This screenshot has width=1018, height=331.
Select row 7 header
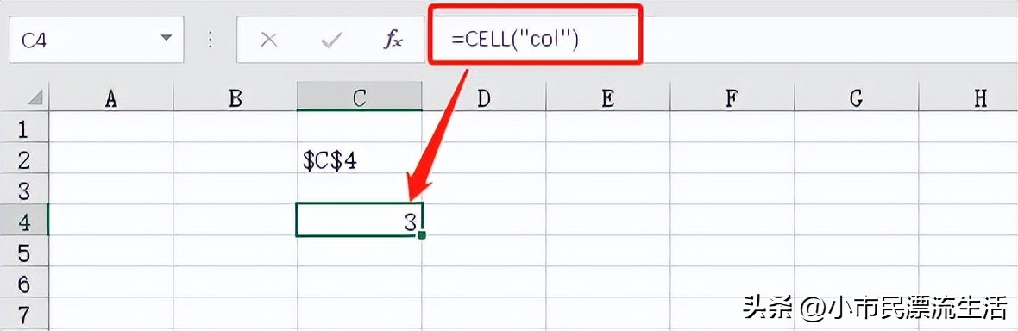[x=24, y=314]
